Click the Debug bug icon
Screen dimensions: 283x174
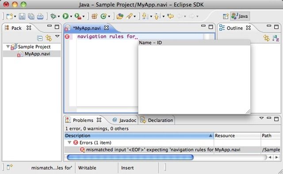coord(53,16)
